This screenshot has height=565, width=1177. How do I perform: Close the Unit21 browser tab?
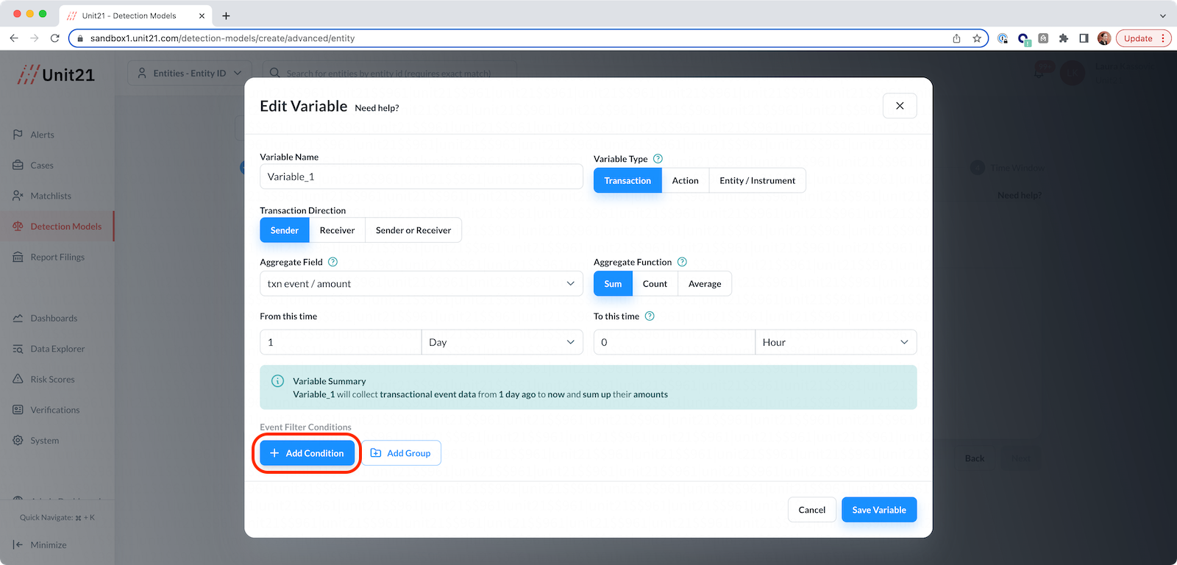tap(202, 15)
